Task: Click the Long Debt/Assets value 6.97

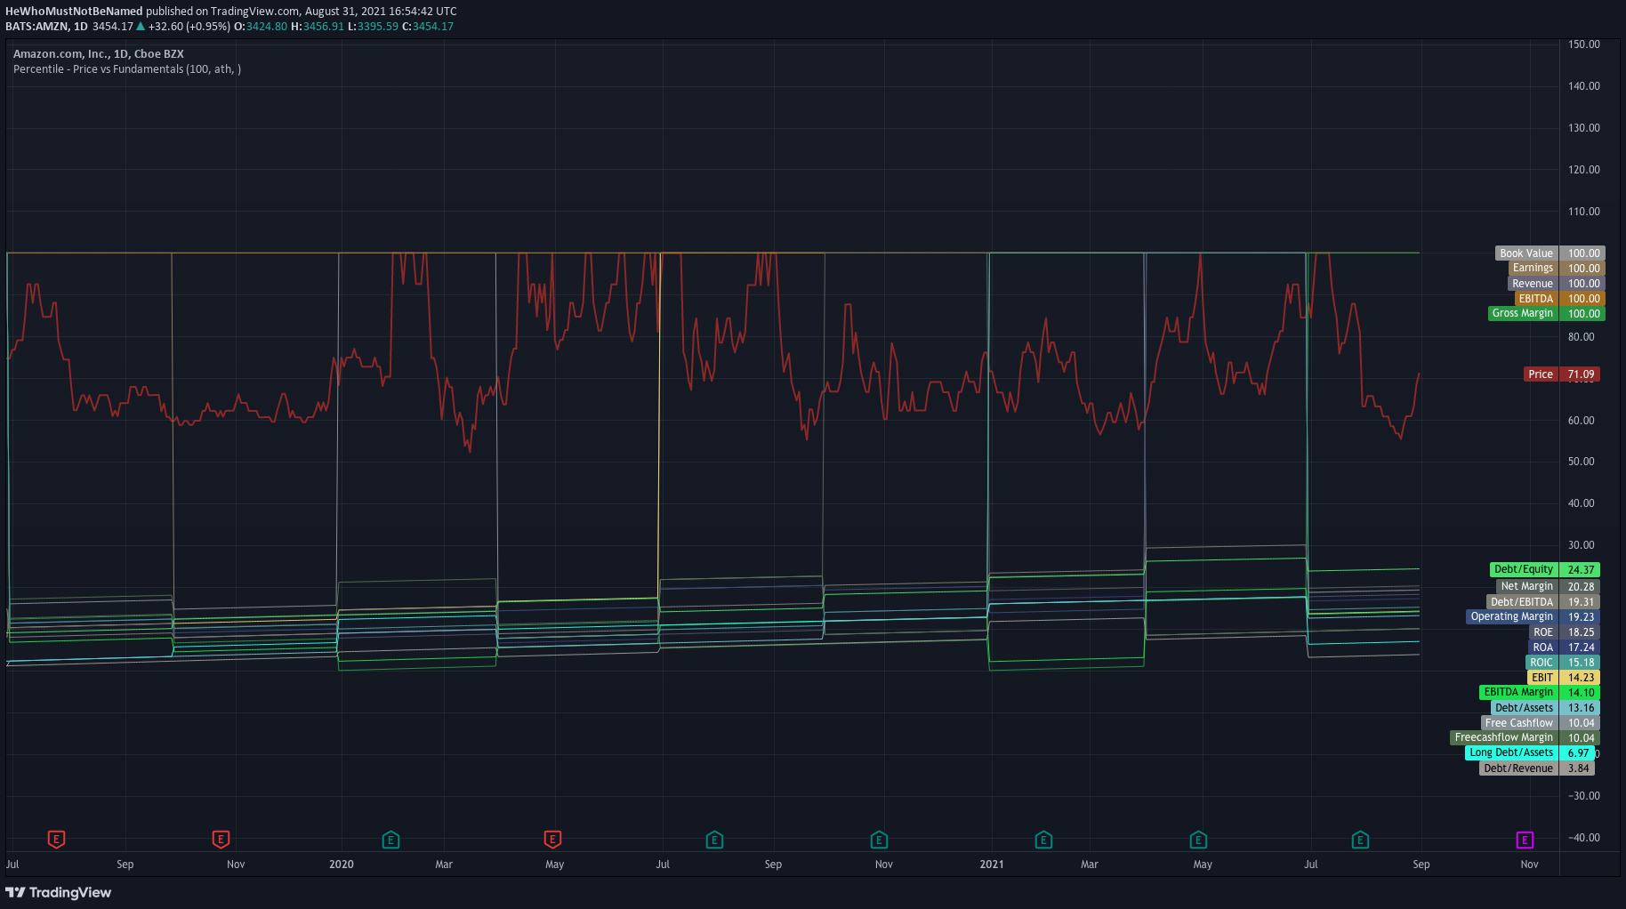Action: [x=1578, y=752]
